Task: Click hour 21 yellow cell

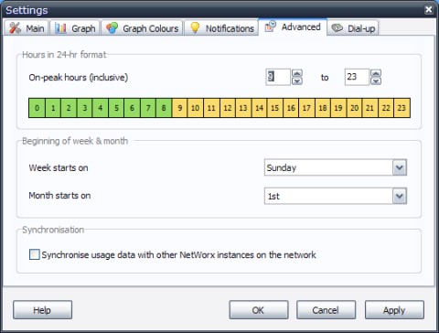Action: [x=370, y=108]
